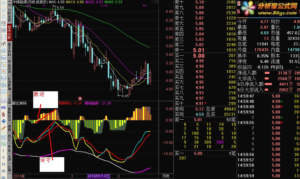This screenshot has width=300, height=179.
Task: Switch to 维赛 tab
Action: [x=9, y=128]
